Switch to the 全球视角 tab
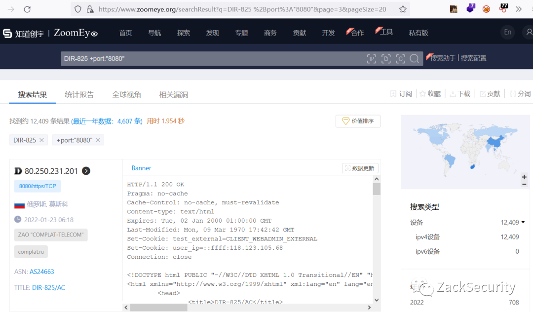533x312 pixels. tap(126, 94)
